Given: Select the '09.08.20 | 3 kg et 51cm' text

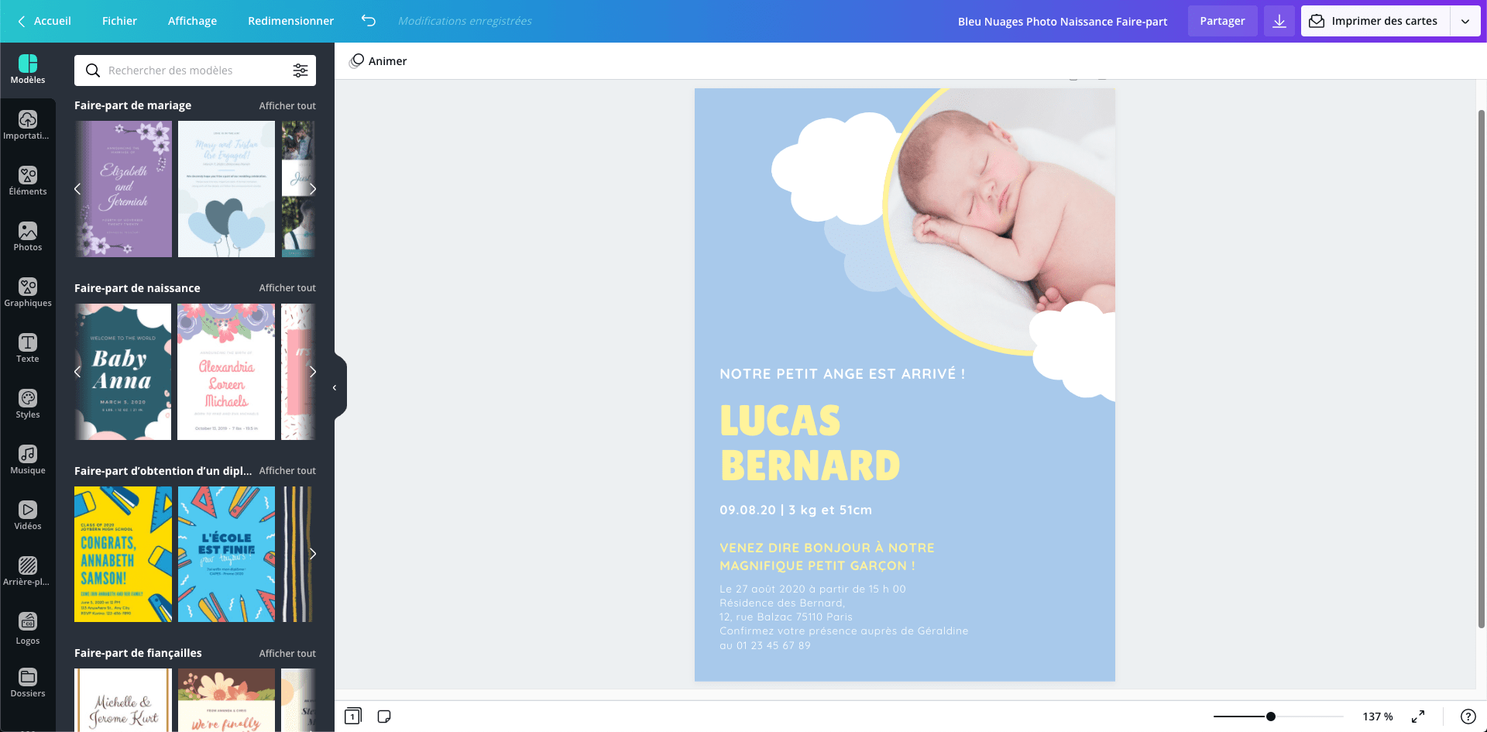Looking at the screenshot, I should point(795,510).
